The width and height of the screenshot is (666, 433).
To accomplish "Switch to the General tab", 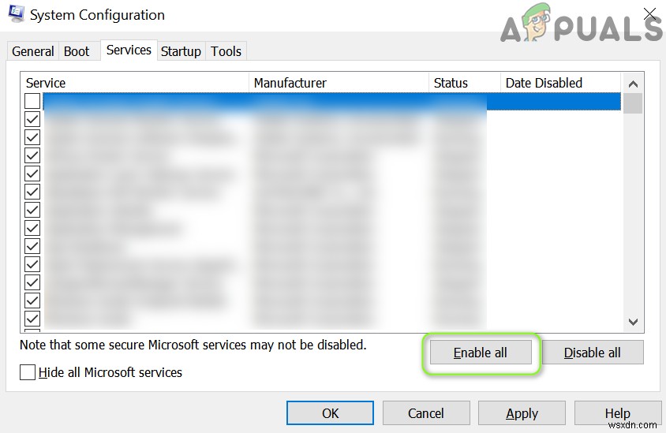I will tap(32, 51).
